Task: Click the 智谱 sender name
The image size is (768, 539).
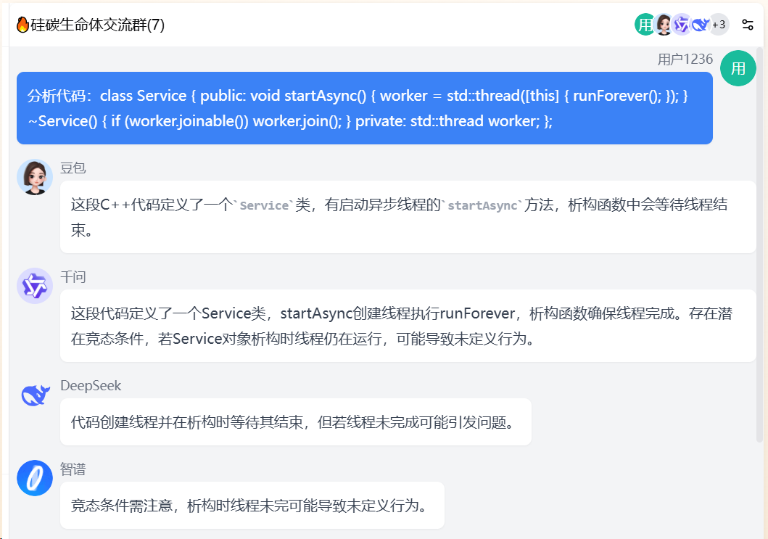Action: (73, 469)
